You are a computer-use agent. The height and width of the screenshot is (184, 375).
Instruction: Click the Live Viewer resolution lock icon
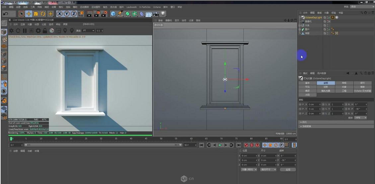pos(45,31)
